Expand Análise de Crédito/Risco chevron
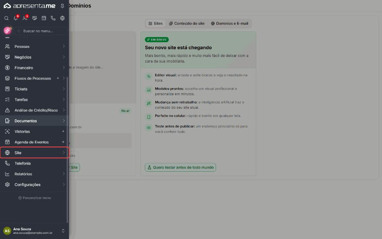382x239 pixels. pyautogui.click(x=64, y=110)
